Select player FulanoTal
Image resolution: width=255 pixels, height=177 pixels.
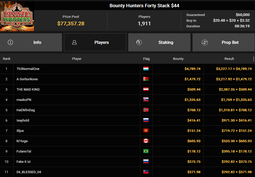[24, 151]
